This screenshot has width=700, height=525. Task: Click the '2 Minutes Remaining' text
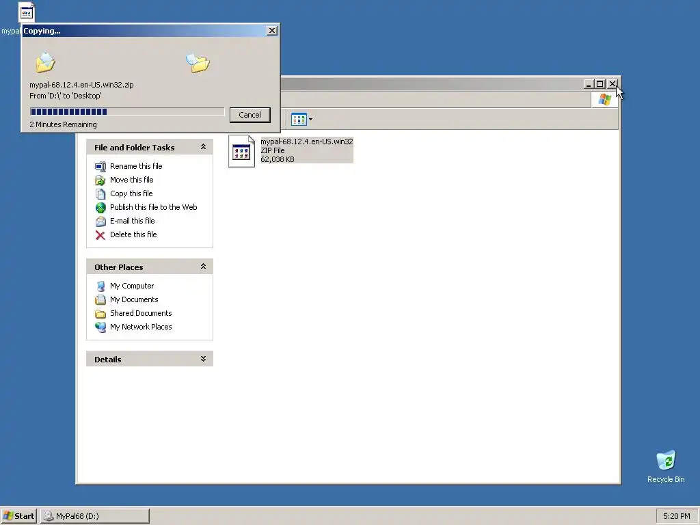(63, 124)
